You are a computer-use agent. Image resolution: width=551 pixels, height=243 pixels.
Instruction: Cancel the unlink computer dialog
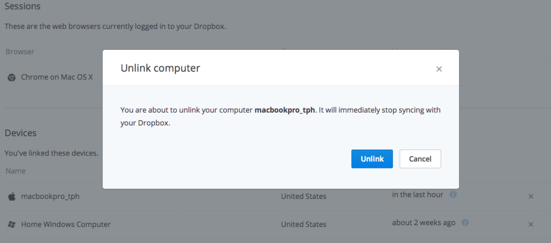(x=420, y=159)
